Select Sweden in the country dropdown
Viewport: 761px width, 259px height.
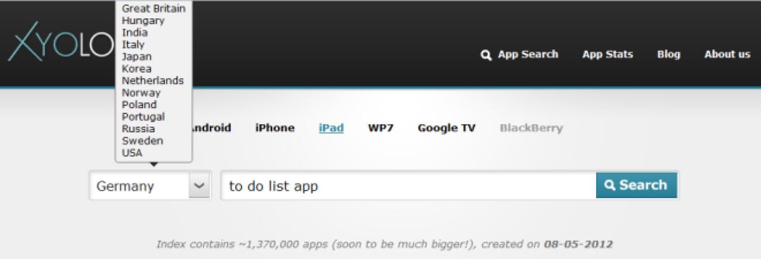pyautogui.click(x=143, y=141)
